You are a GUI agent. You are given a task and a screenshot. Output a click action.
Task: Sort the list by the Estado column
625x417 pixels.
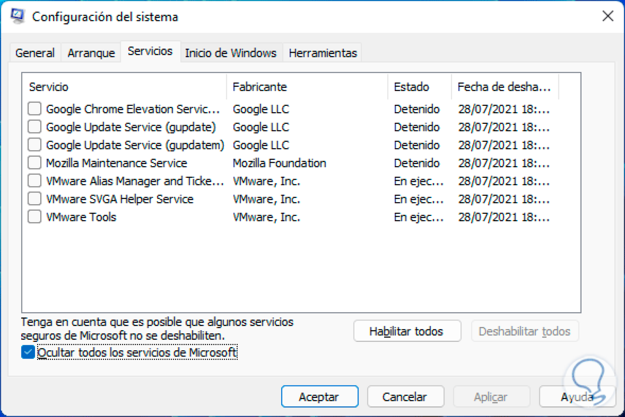(411, 86)
